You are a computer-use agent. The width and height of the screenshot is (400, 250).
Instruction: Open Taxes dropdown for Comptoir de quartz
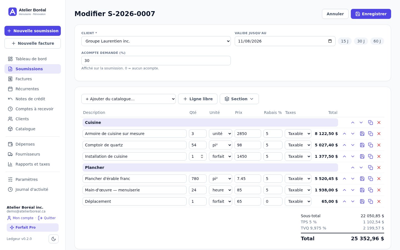(298, 145)
